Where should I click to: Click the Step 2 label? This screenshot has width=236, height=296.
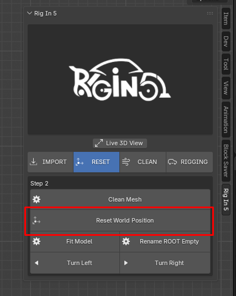click(39, 183)
